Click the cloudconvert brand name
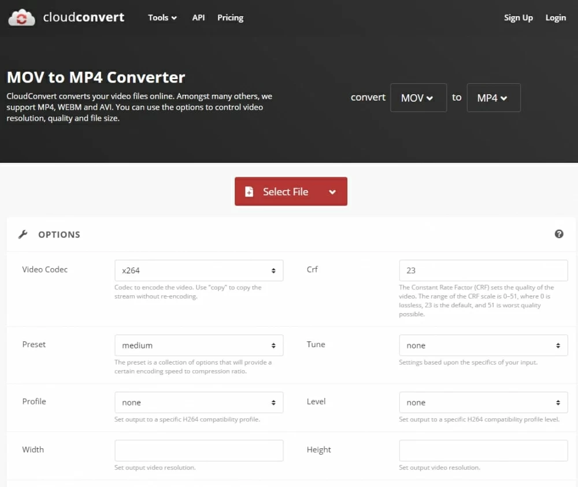 (84, 17)
